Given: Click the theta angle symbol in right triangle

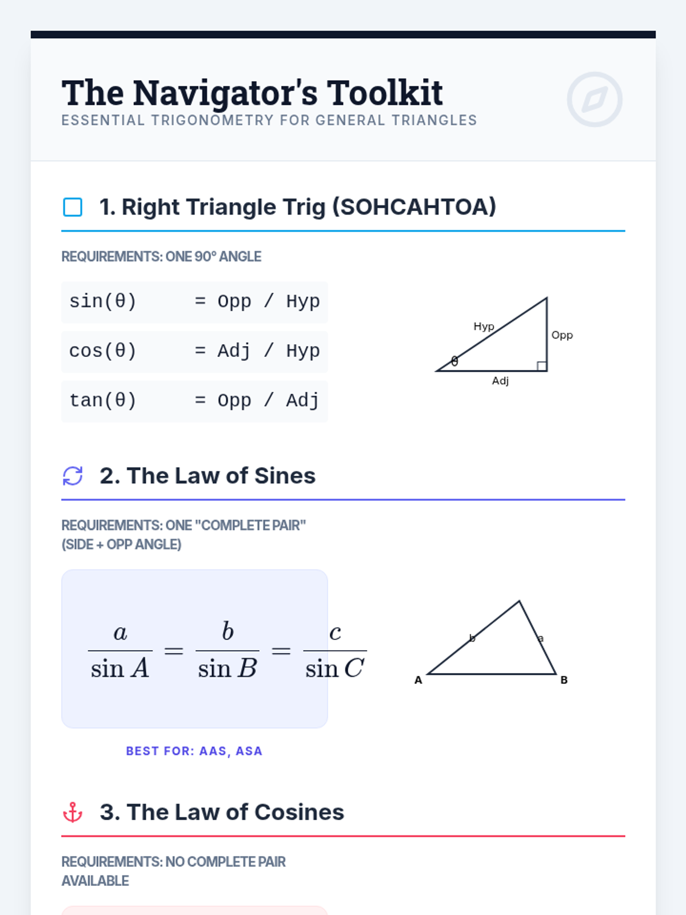Looking at the screenshot, I should coord(454,361).
